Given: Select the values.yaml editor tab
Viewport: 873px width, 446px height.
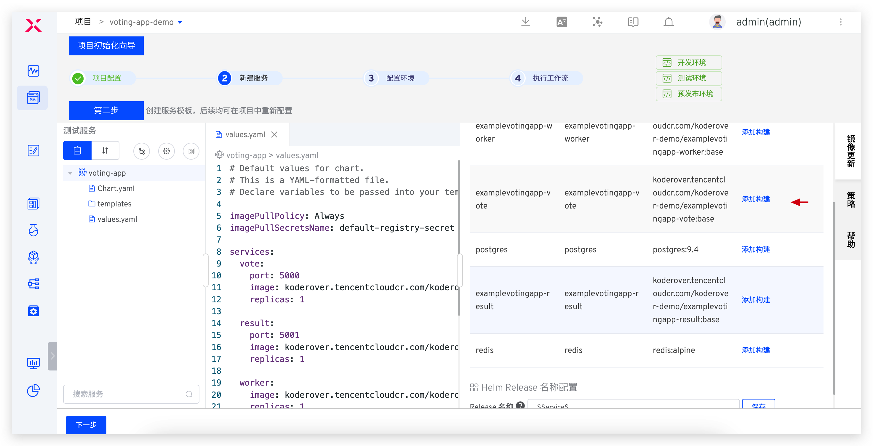Looking at the screenshot, I should 245,134.
